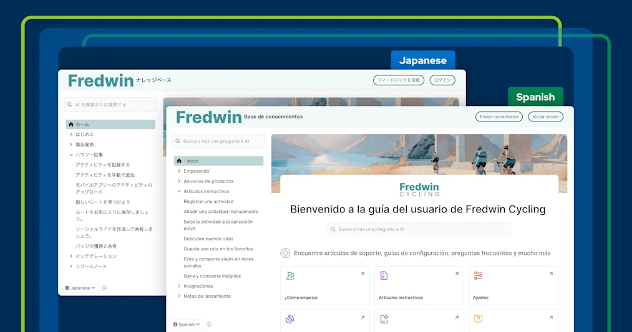Open arrow icon on ¿Cómo empezar card

pyautogui.click(x=362, y=273)
